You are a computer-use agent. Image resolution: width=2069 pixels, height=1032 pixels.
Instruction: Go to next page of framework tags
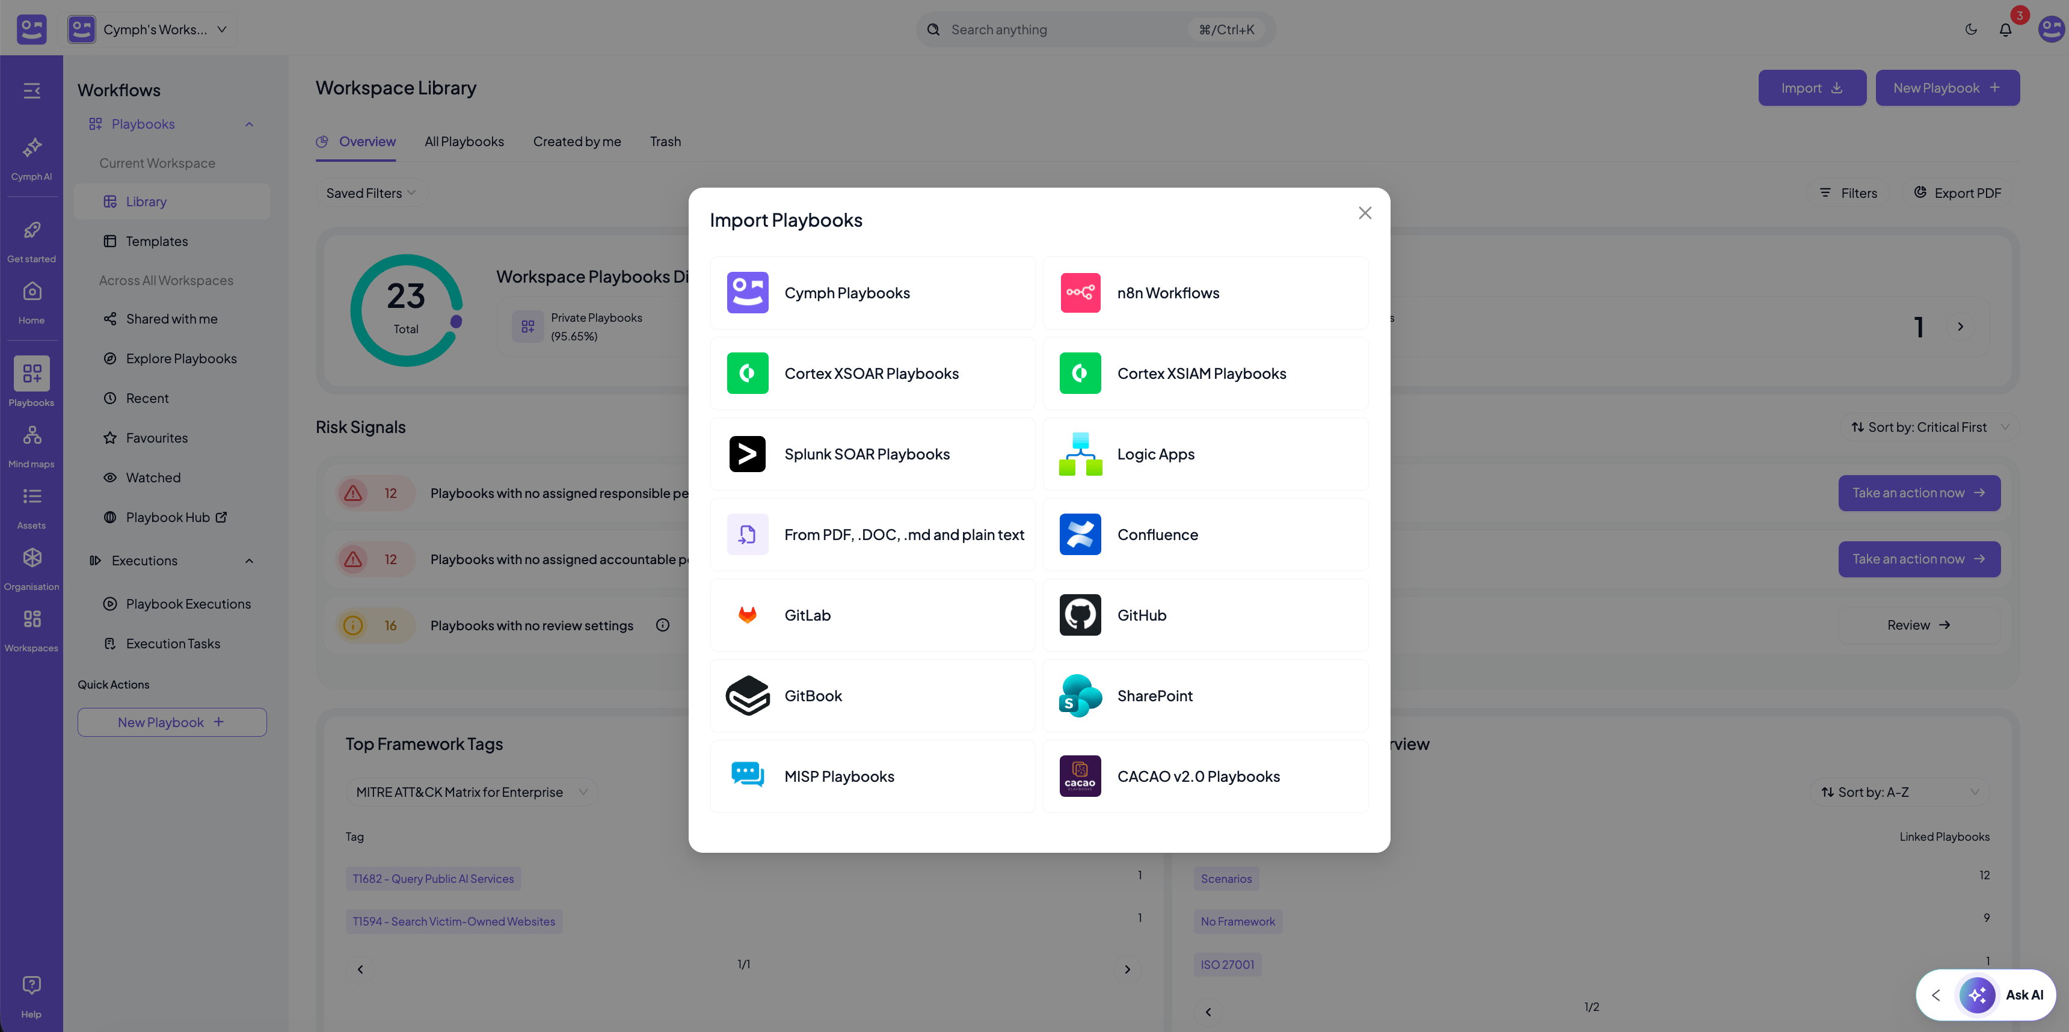tap(1127, 969)
